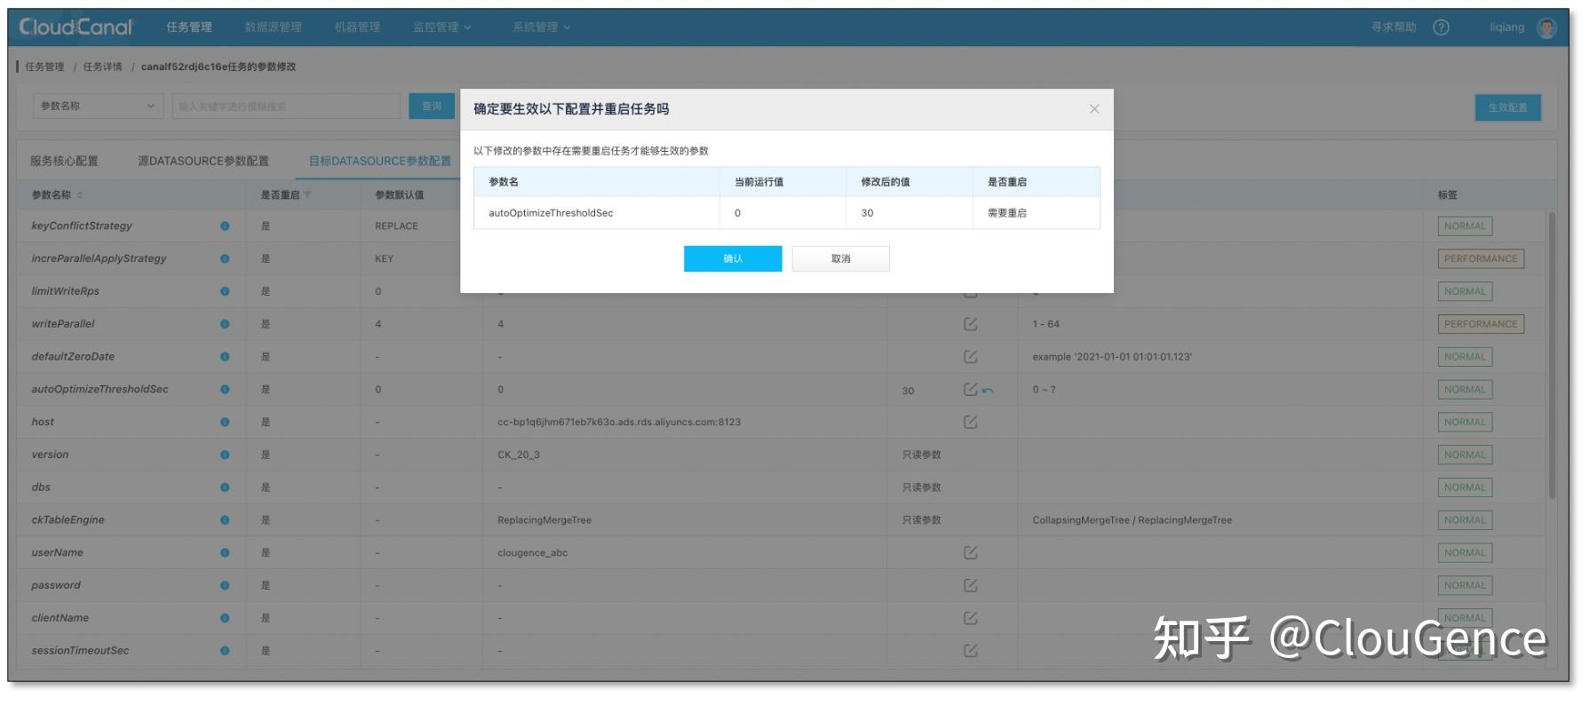Go to 任务管理 breadcrumb
The width and height of the screenshot is (1590, 705).
click(44, 67)
